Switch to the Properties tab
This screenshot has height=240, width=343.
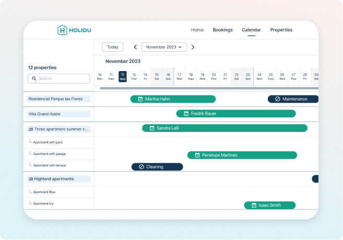point(281,30)
